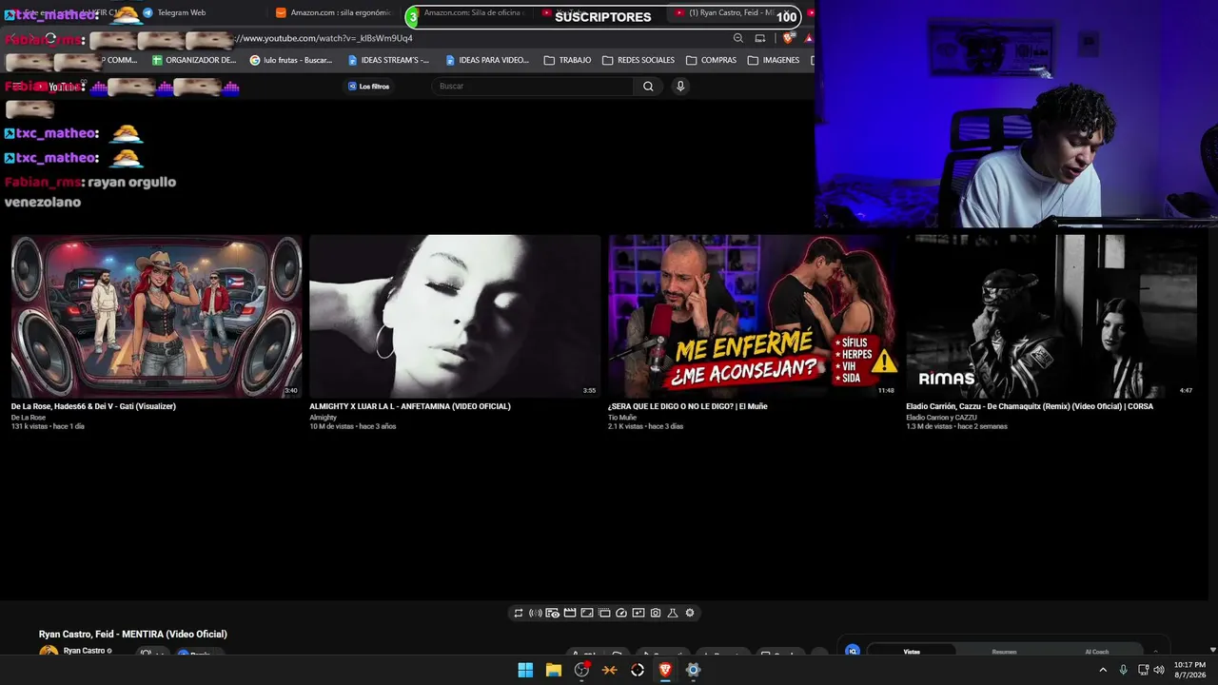The image size is (1218, 685).
Task: Open the taskbar clock showing 10:17 PM
Action: tap(1189, 669)
